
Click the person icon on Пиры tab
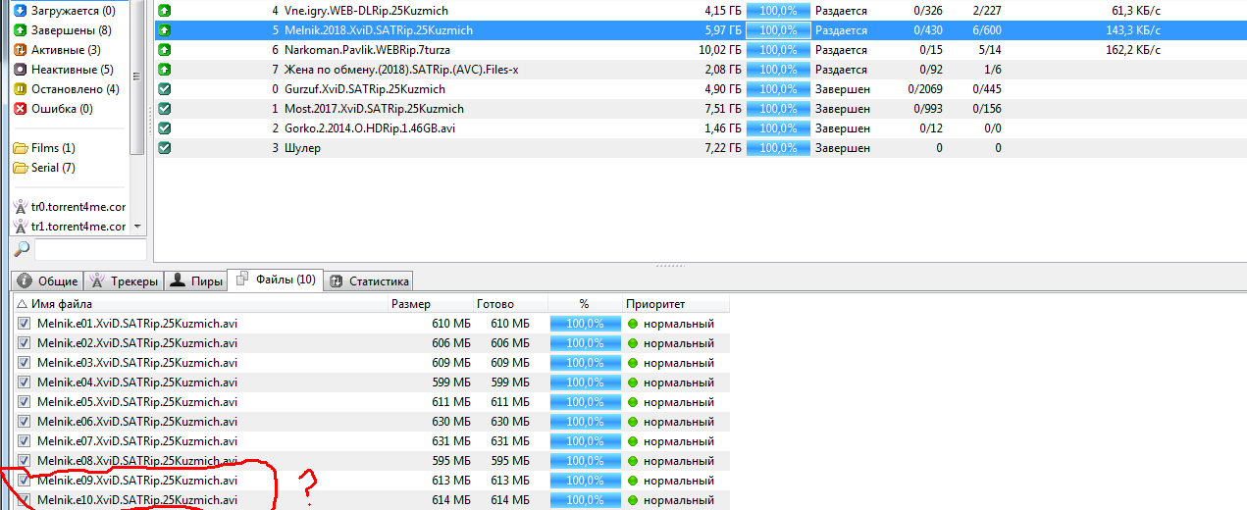coord(178,280)
